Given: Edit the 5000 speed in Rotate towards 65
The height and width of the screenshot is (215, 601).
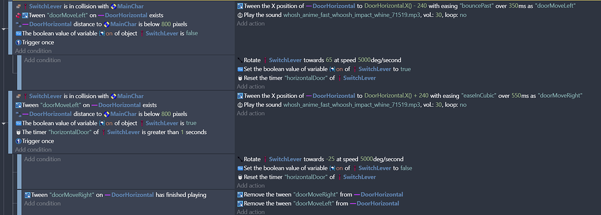Looking at the screenshot, I should 364,60.
